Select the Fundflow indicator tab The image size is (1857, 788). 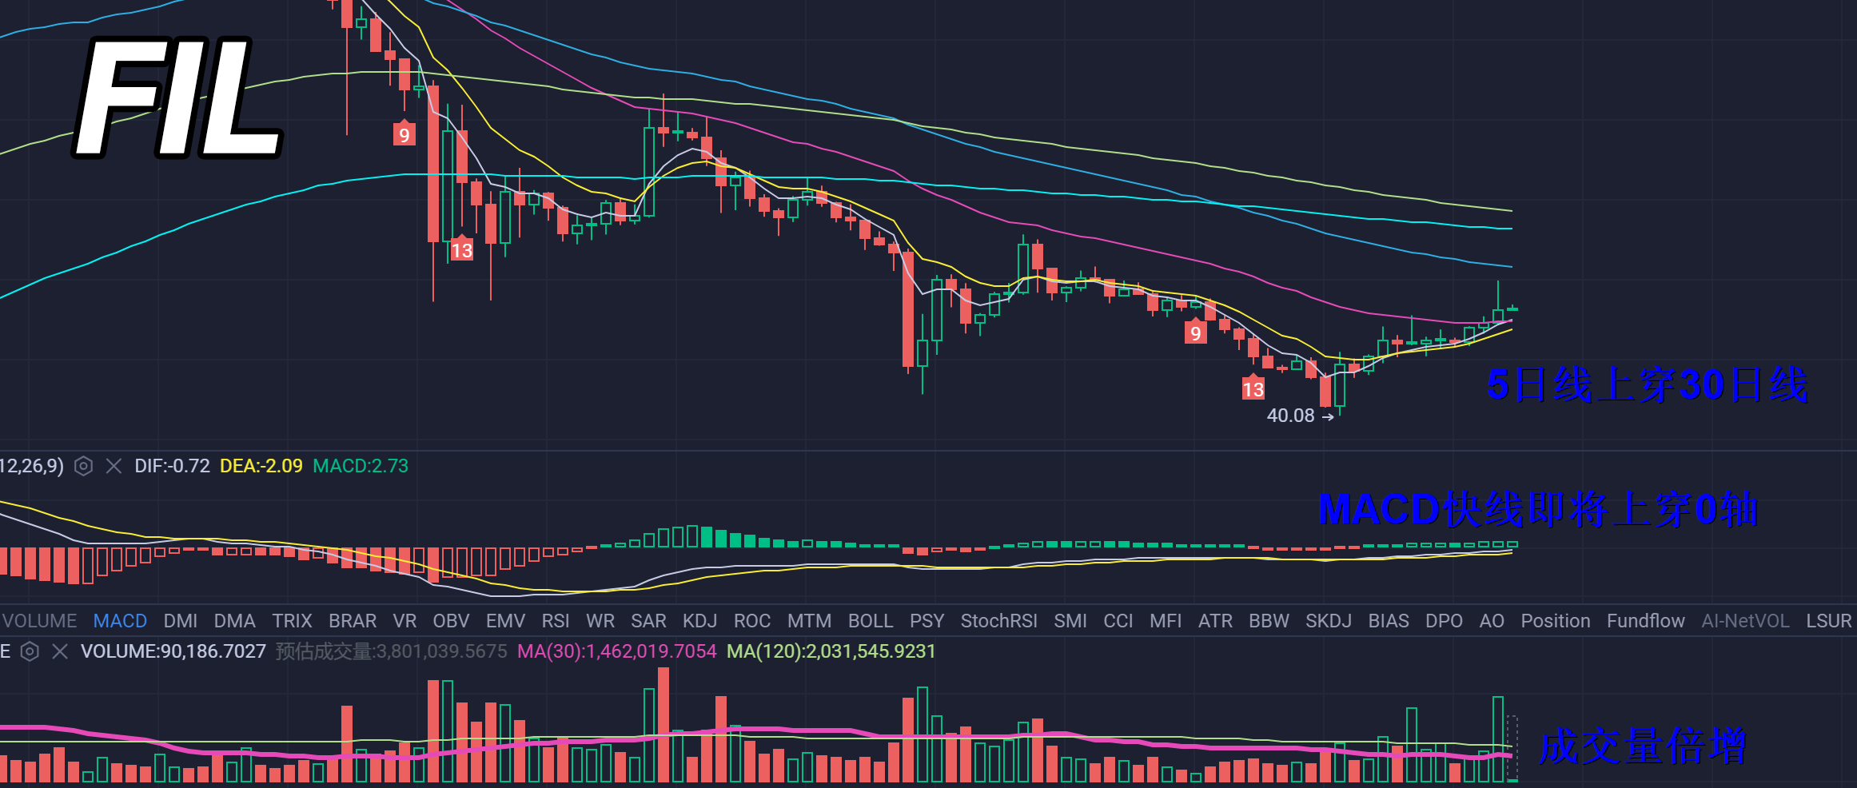click(x=1646, y=621)
